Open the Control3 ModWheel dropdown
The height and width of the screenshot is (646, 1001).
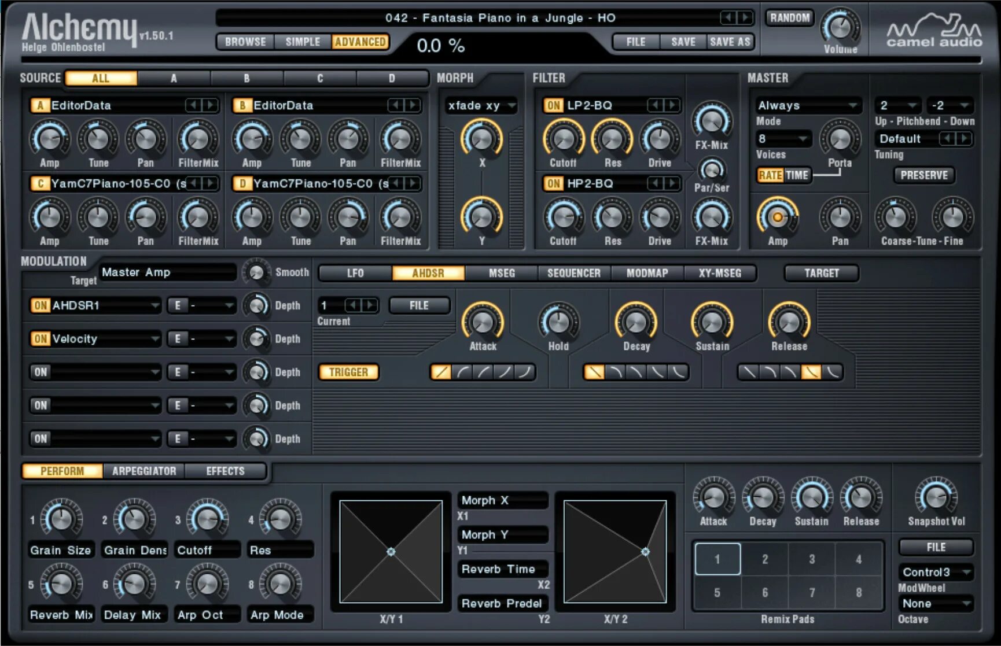click(x=934, y=572)
